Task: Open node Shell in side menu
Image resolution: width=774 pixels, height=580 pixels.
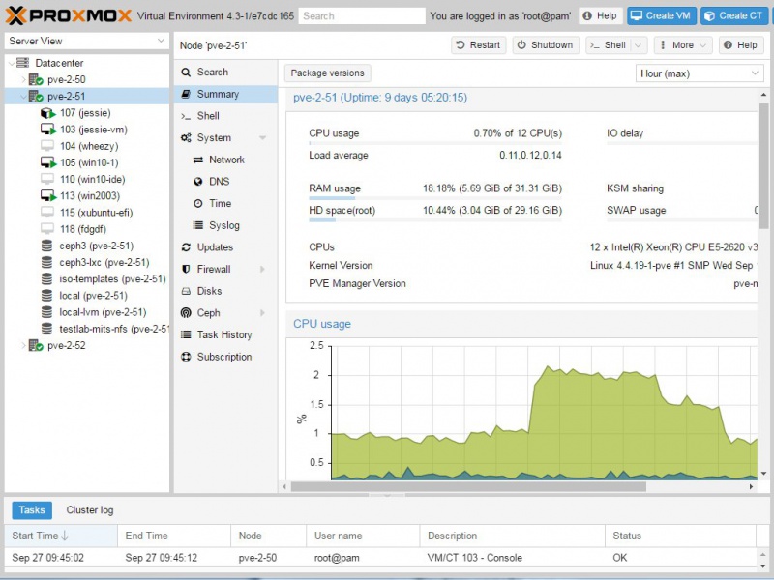Action: point(208,116)
